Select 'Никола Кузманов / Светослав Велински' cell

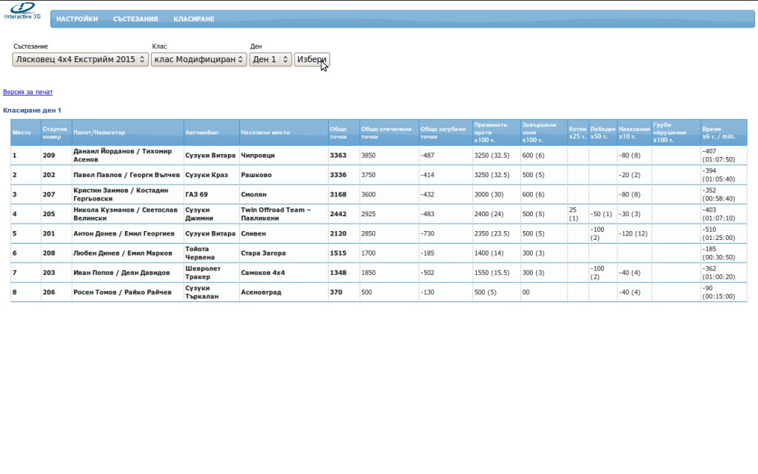tap(127, 214)
